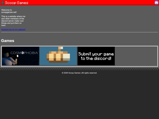The width and height of the screenshot is (159, 119).
Task: Click the 'Games' section heading
Action: coord(8,41)
